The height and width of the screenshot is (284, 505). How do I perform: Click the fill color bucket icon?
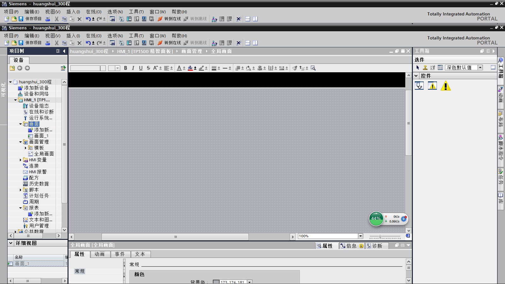190,68
